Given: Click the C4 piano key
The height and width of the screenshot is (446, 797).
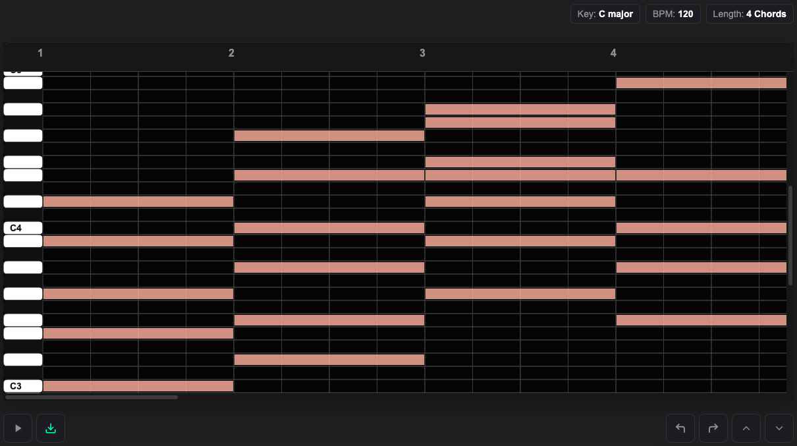Looking at the screenshot, I should [23, 228].
